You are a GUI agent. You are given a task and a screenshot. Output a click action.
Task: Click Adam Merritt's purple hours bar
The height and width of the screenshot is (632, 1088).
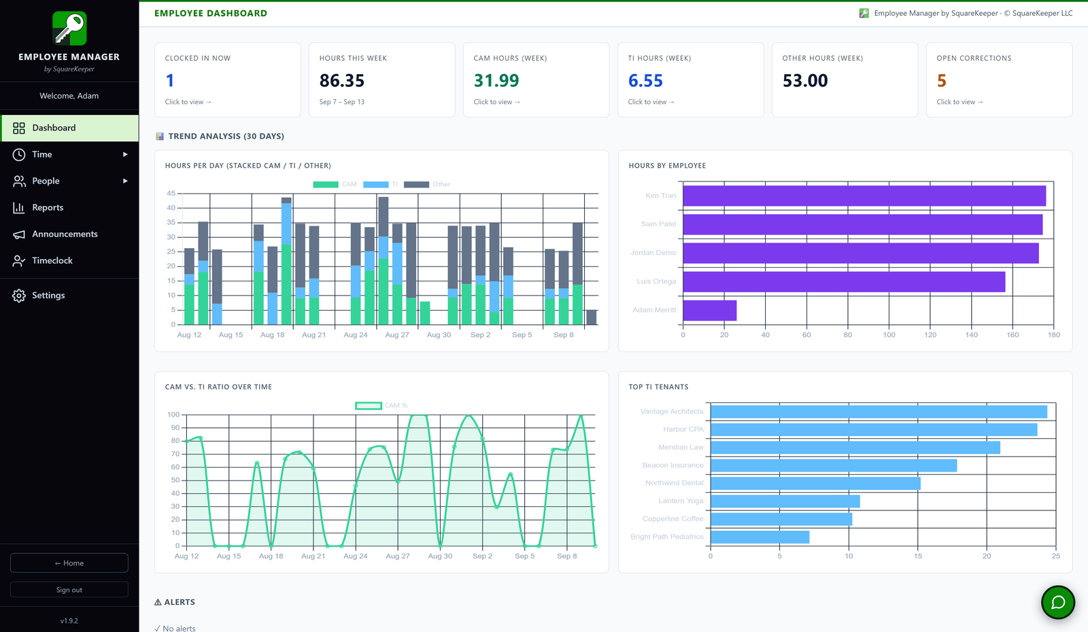pyautogui.click(x=710, y=310)
